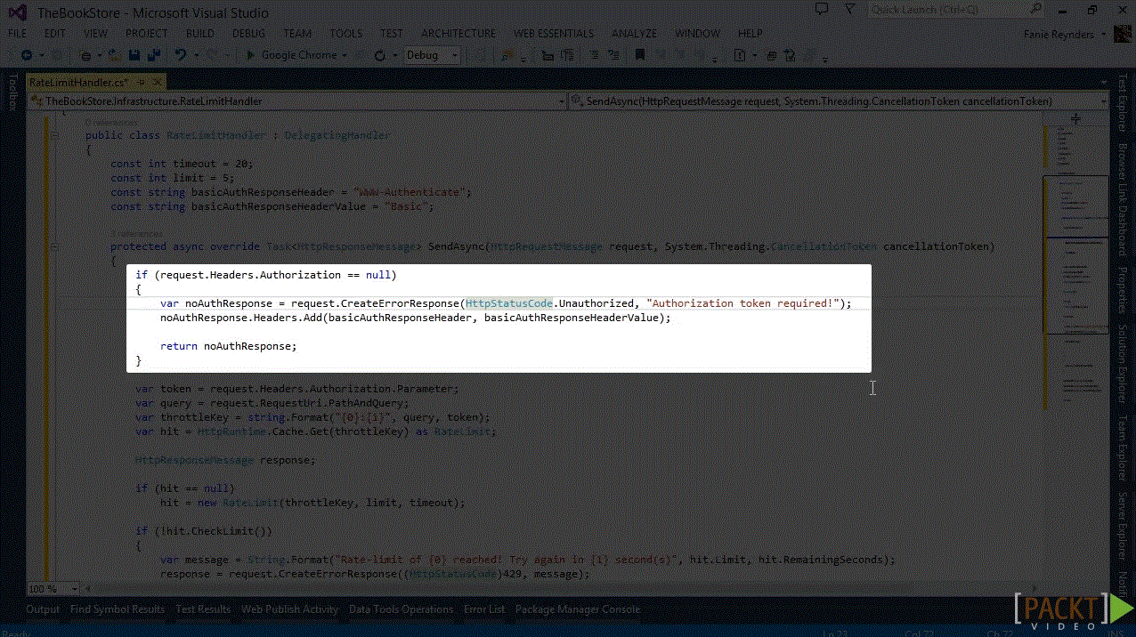
Task: Pin the RateLimitHandler.cs tab
Action: pos(141,83)
